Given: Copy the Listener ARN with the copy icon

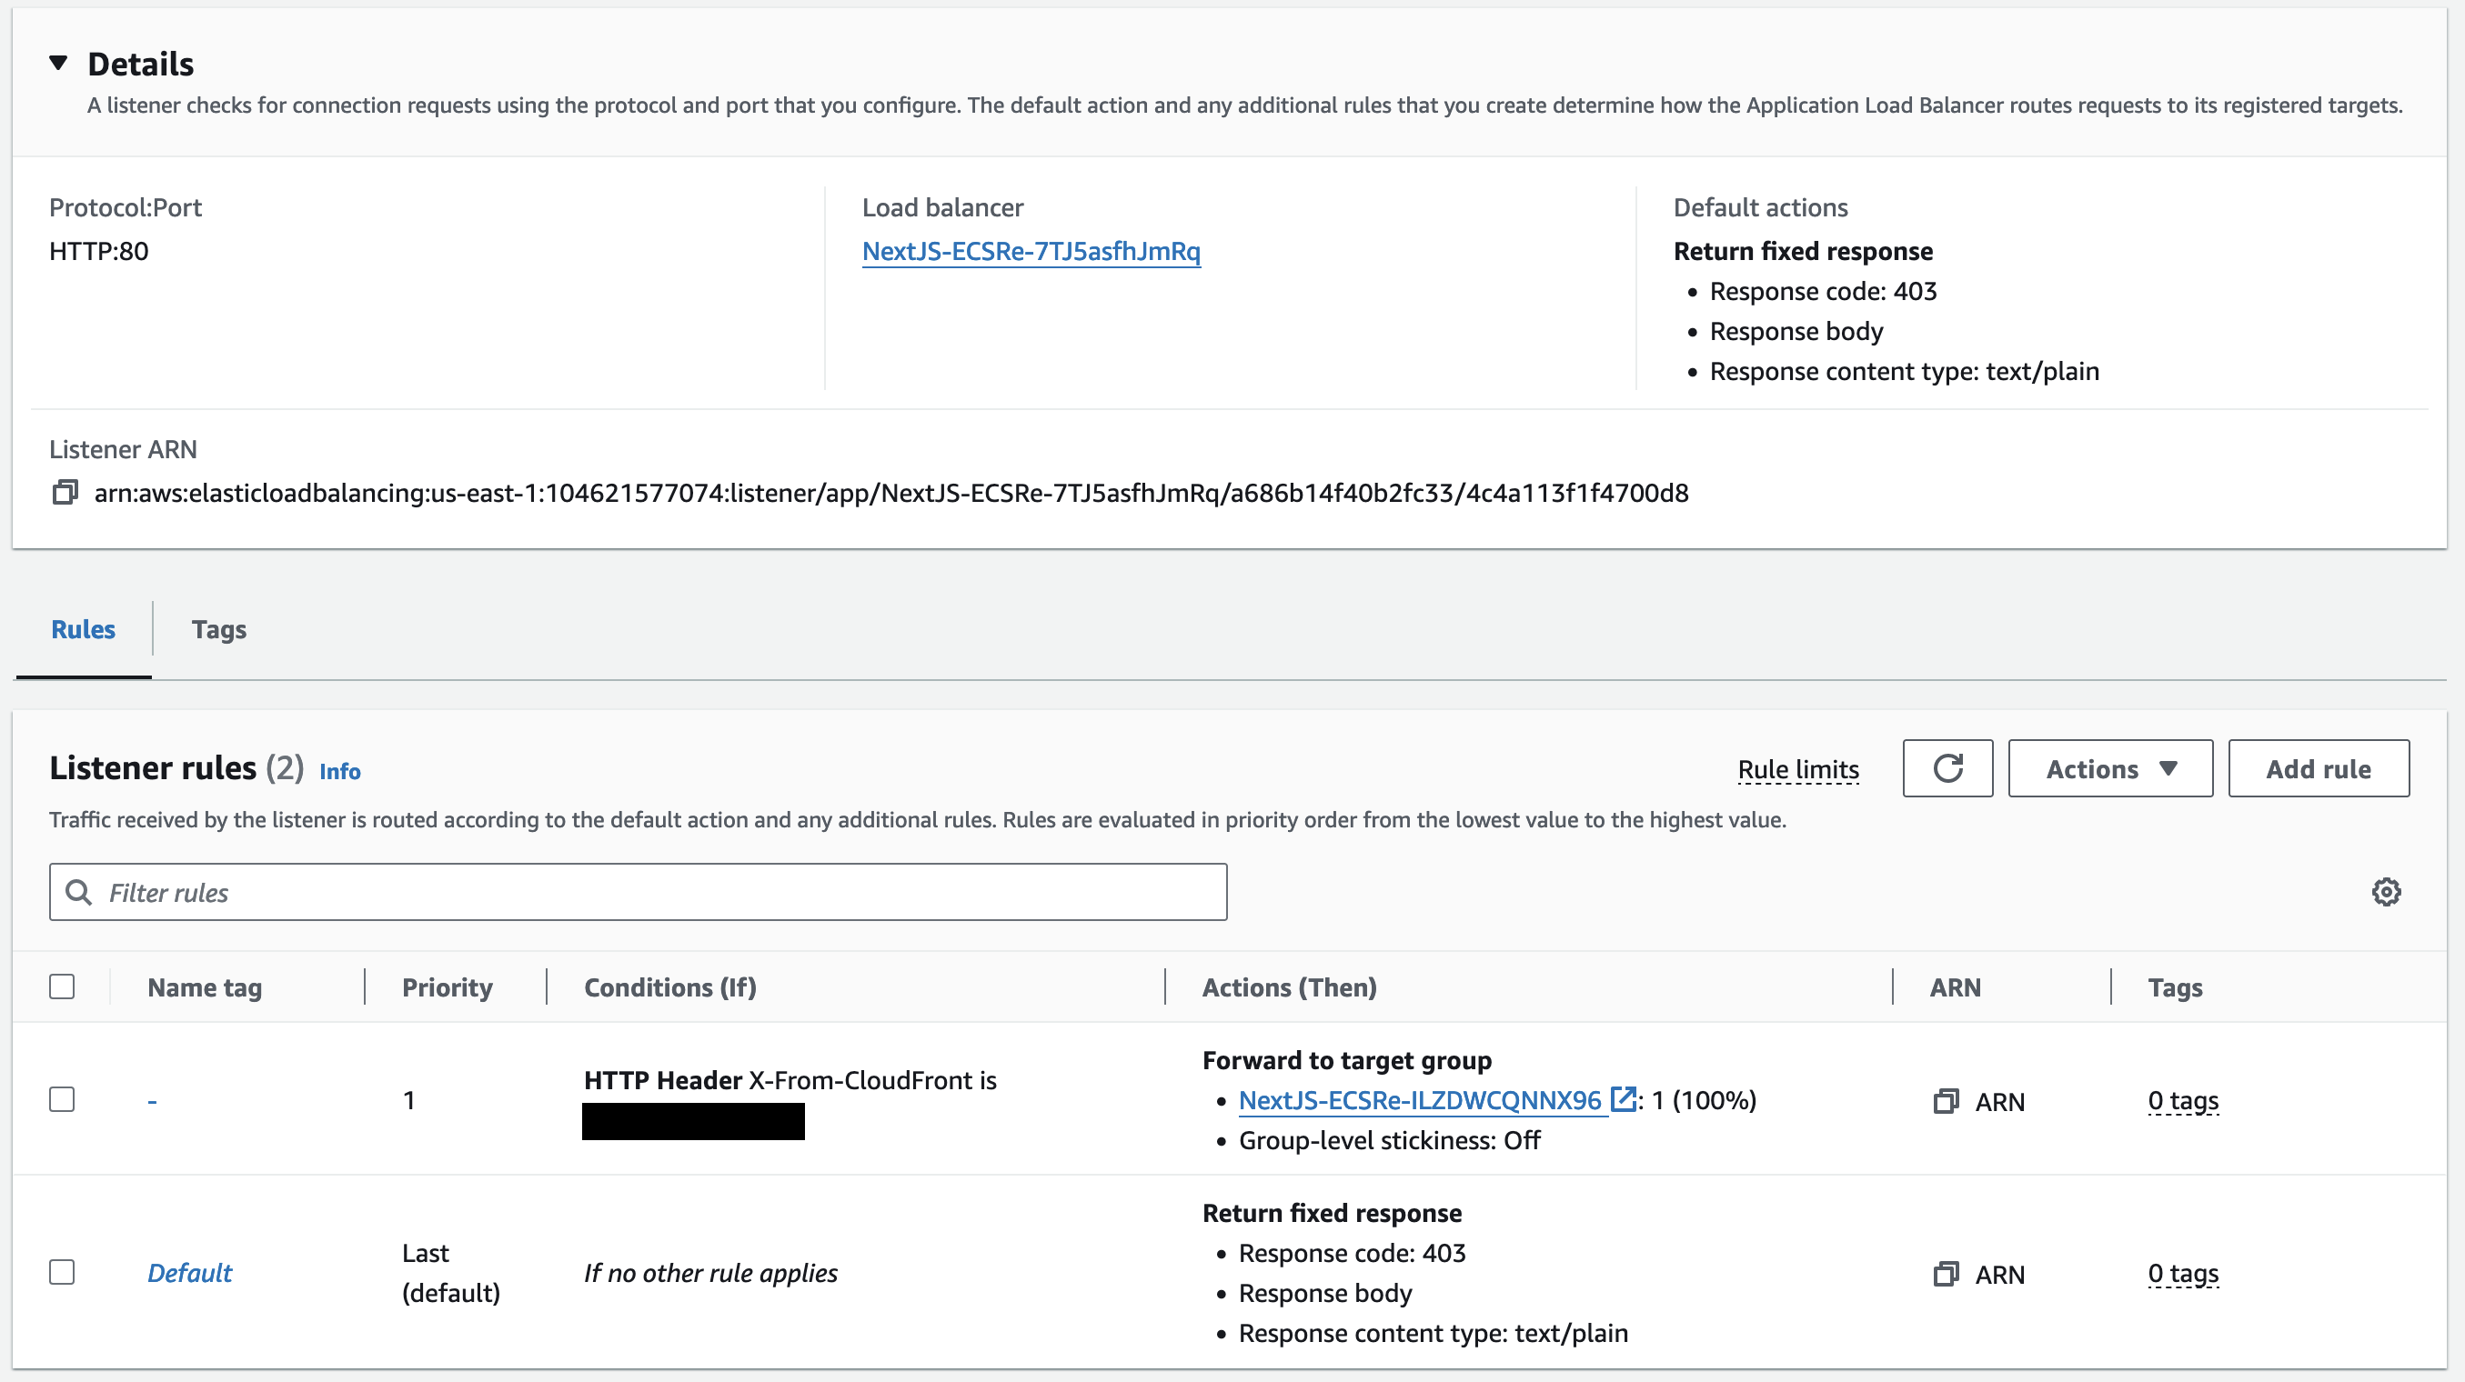Looking at the screenshot, I should click(x=65, y=493).
